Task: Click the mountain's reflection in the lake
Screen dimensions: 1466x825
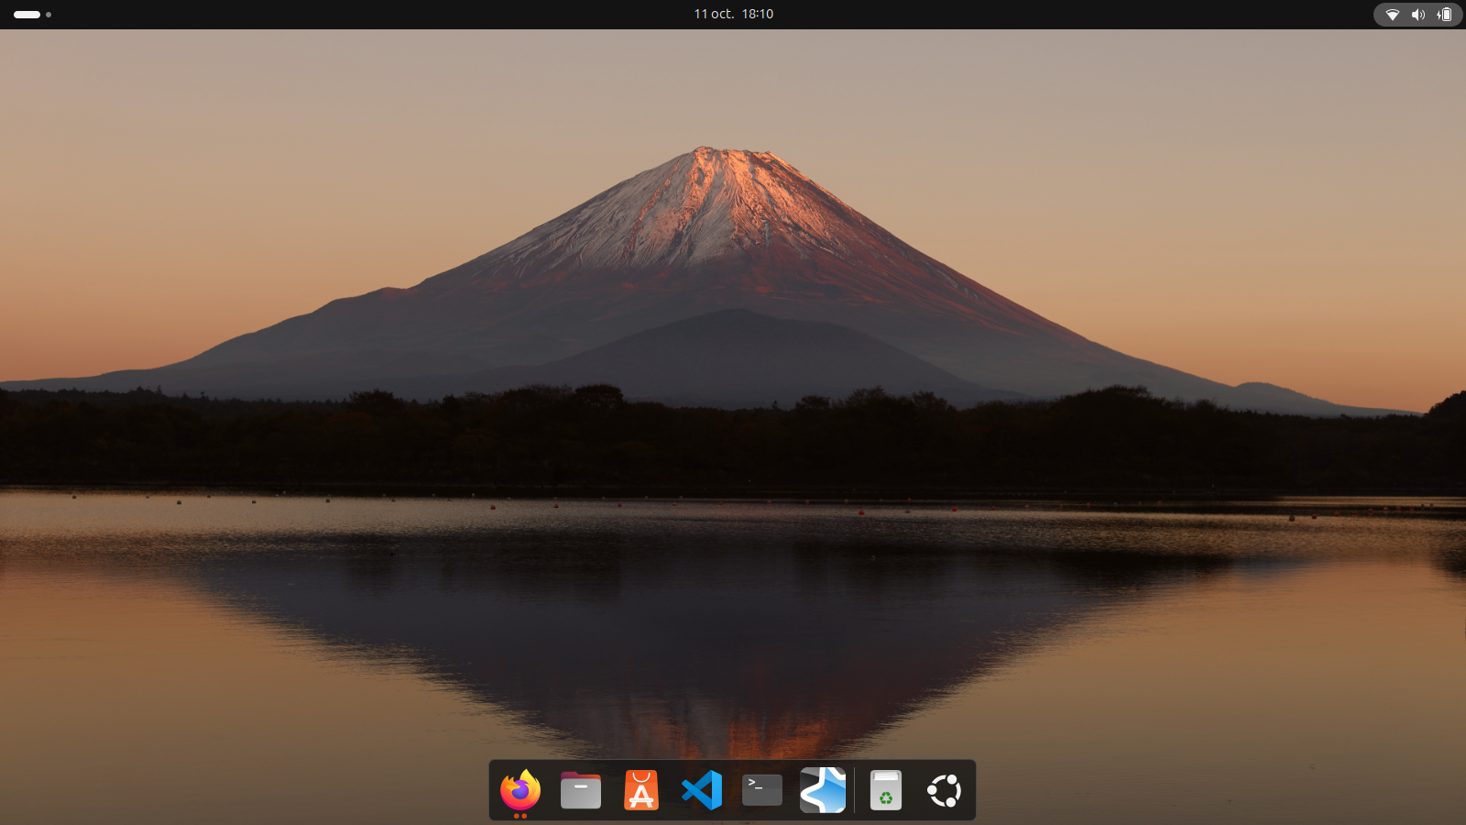Action: pos(715,660)
